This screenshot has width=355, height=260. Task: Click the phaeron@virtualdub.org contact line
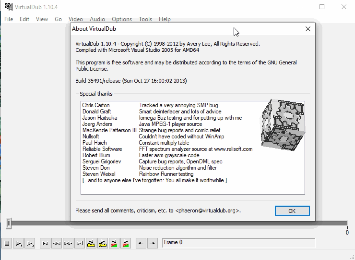(x=158, y=211)
